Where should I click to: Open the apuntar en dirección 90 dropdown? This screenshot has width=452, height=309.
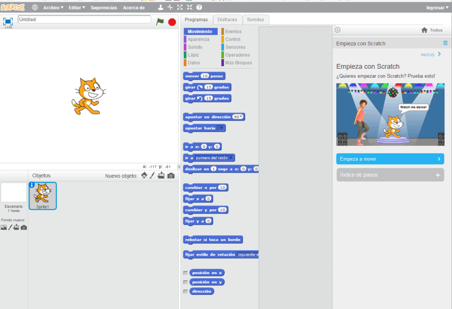tap(241, 117)
